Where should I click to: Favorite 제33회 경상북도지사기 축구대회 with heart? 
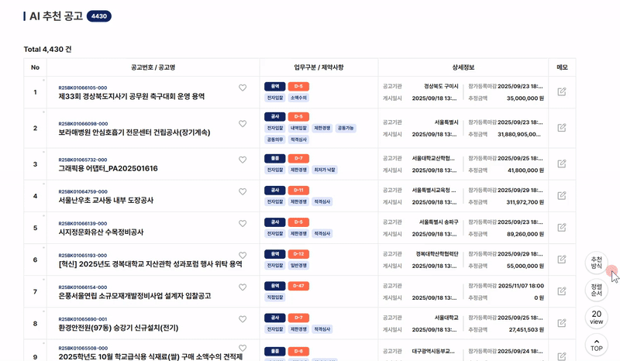click(243, 88)
